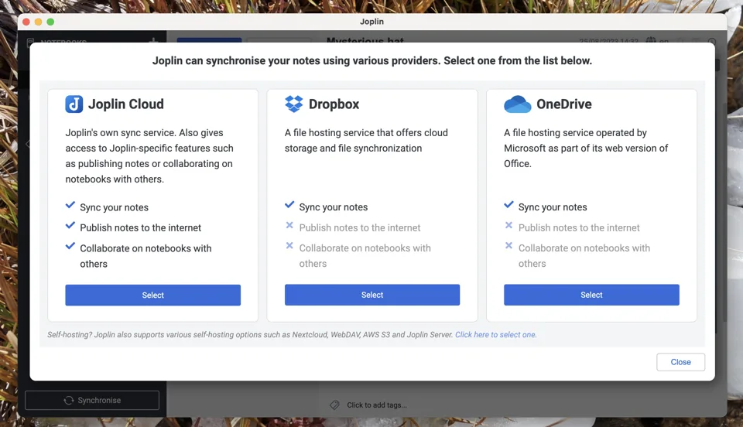Select Dropbox as sync provider
Screen dimensions: 743x427
tap(372, 295)
